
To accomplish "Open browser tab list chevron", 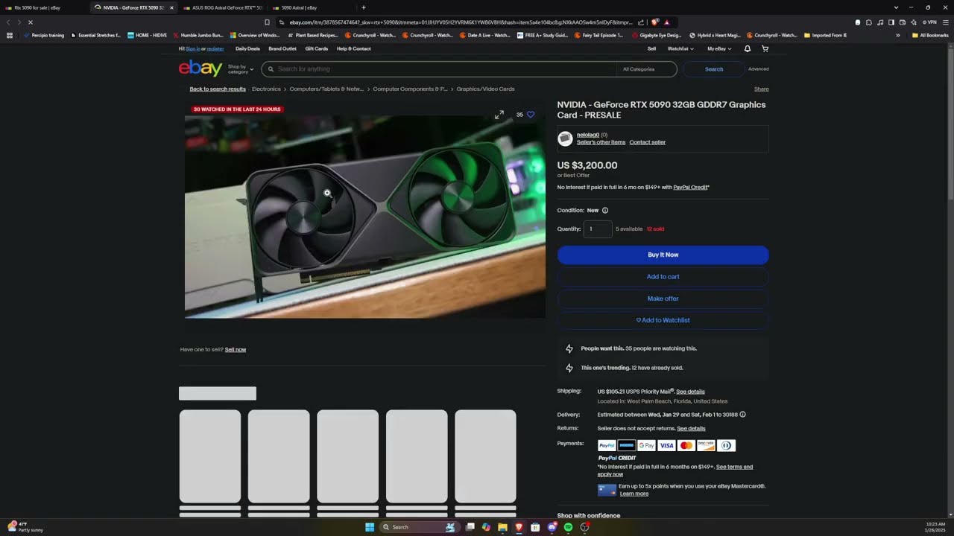I will point(896,7).
